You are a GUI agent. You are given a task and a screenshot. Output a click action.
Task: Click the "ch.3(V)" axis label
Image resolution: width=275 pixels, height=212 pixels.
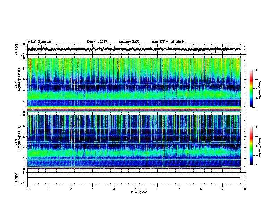click(x=17, y=178)
